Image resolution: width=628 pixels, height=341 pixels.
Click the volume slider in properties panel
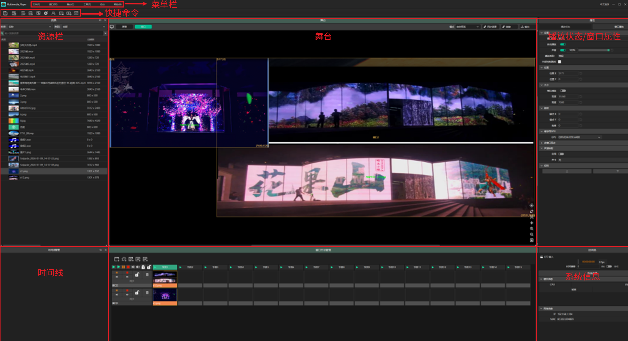(593, 50)
